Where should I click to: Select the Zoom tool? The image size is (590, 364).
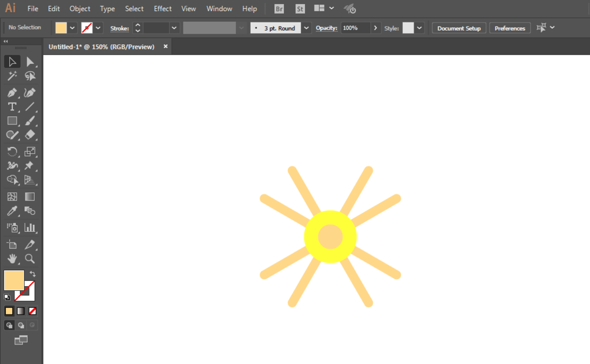pyautogui.click(x=29, y=258)
